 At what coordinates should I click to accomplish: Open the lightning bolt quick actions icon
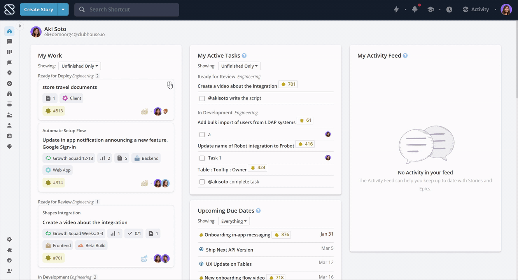pos(396,9)
